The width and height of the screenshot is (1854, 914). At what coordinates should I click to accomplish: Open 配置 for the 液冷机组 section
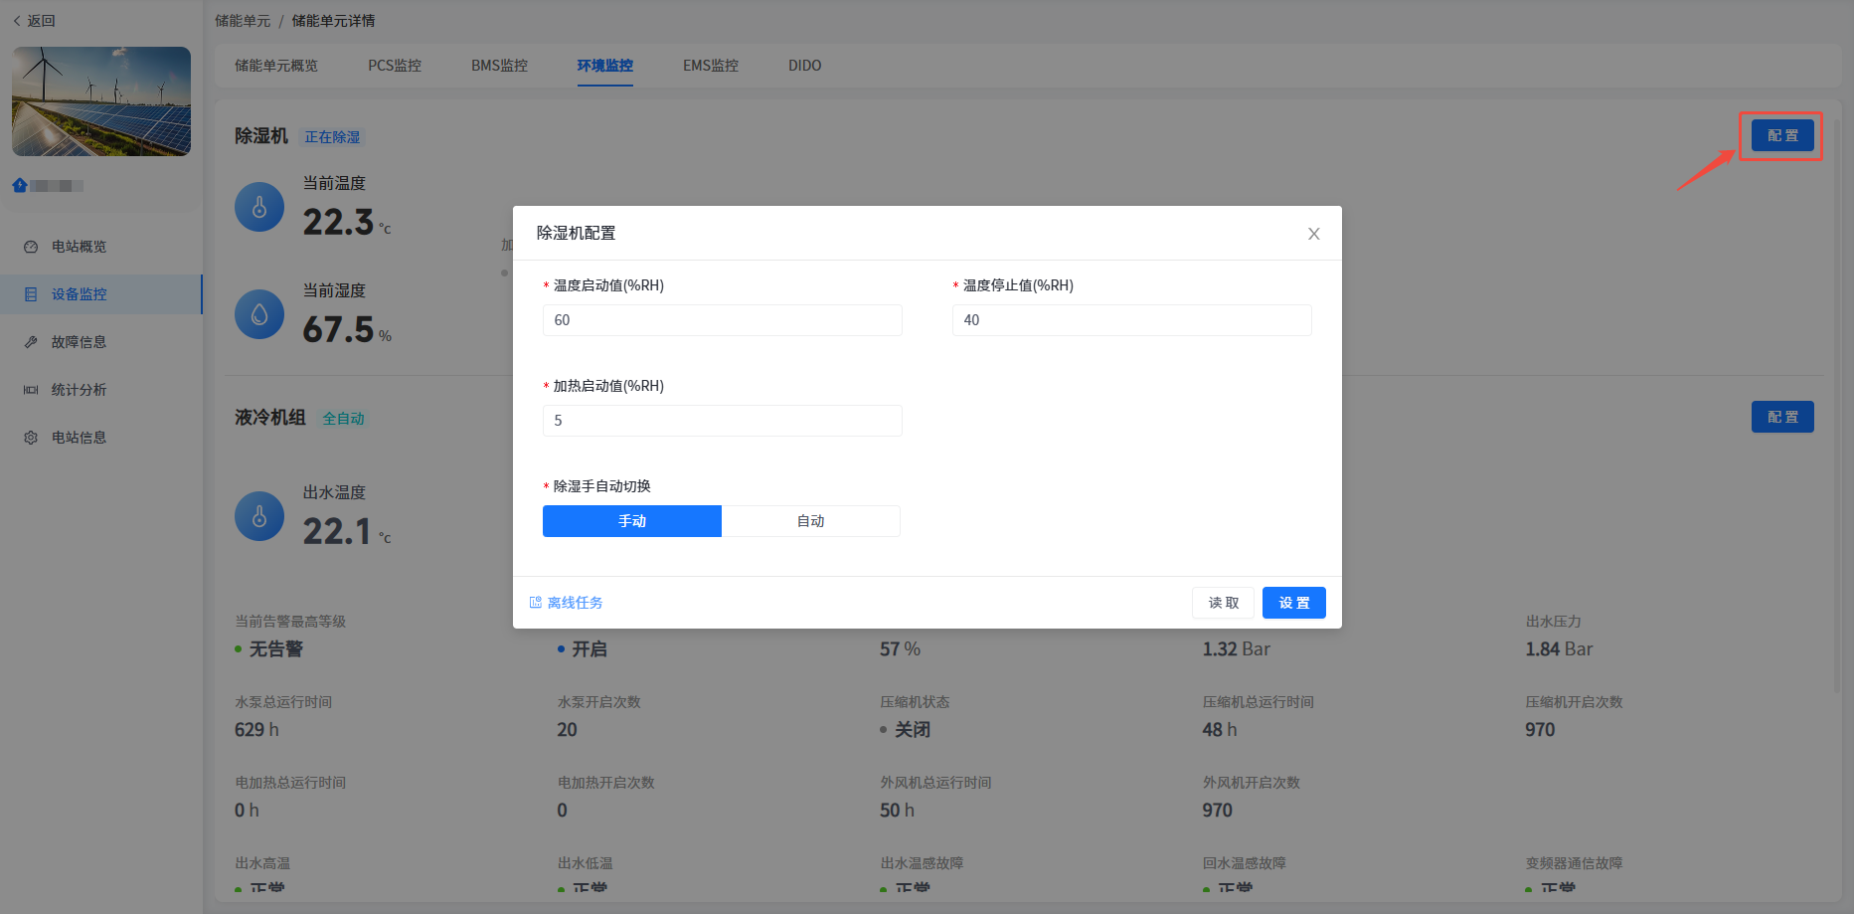pyautogui.click(x=1781, y=418)
